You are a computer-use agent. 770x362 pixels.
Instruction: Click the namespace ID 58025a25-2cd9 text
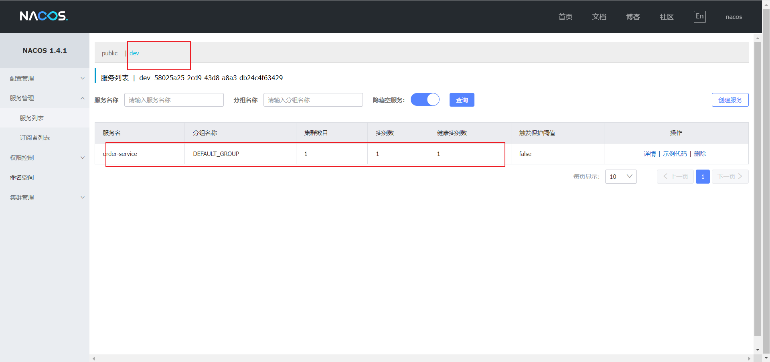[x=219, y=78]
